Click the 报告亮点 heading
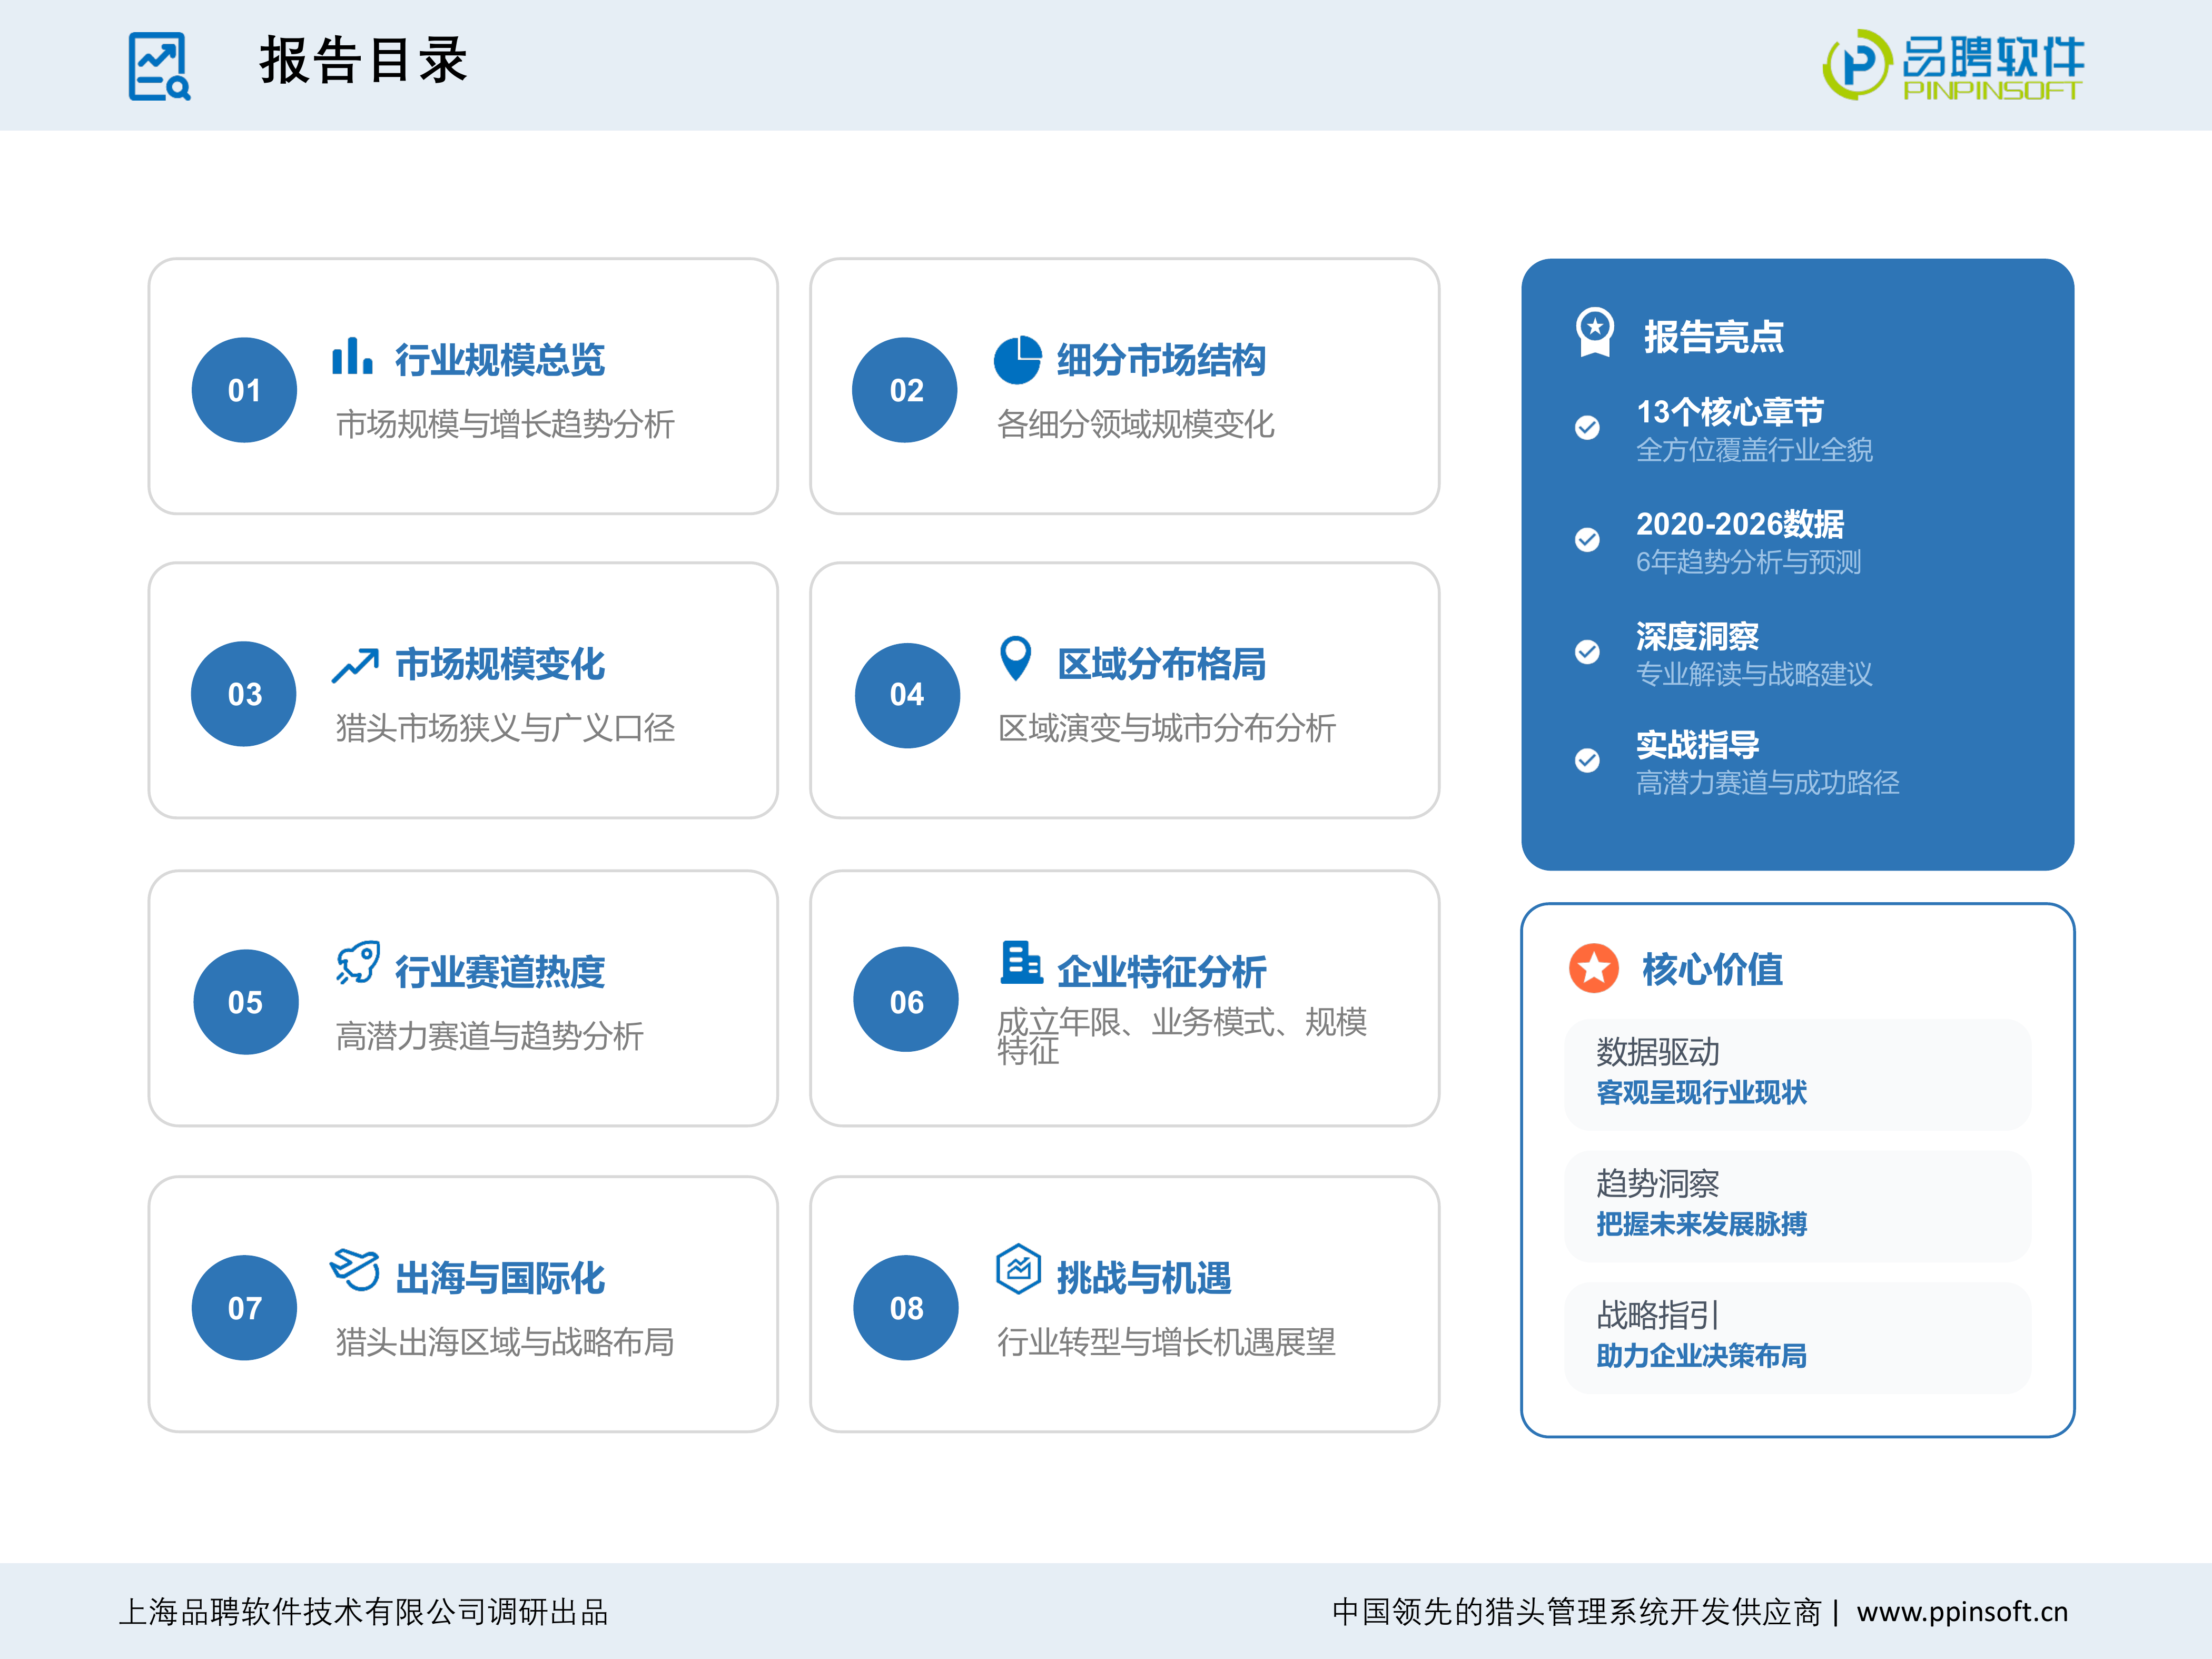 click(1714, 337)
